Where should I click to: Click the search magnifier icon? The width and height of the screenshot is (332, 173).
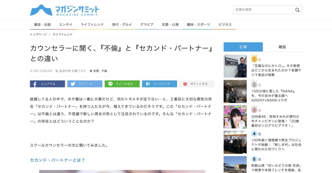297,10
